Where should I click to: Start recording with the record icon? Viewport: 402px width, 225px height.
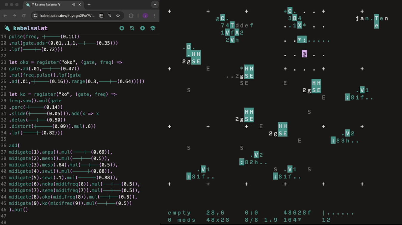coord(143,28)
